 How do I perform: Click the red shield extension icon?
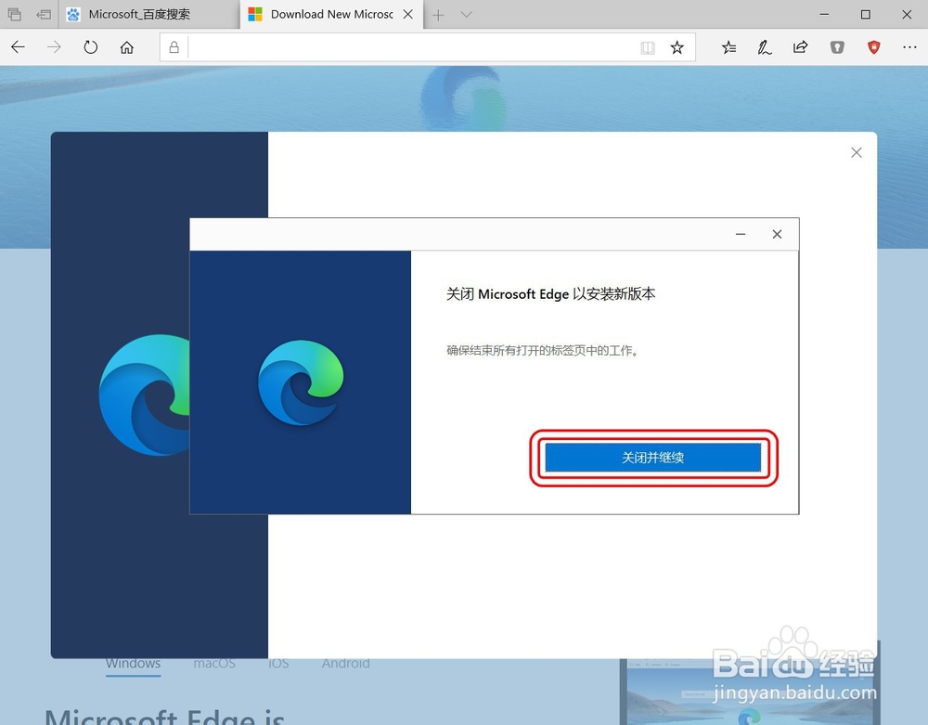873,47
